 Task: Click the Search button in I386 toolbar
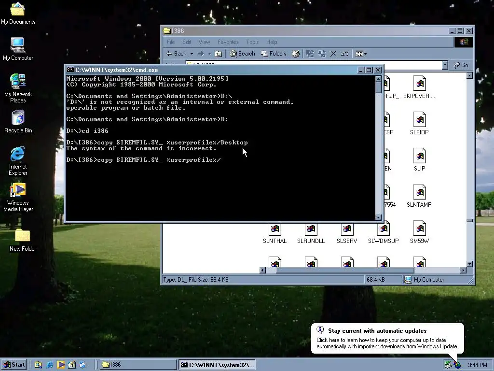[242, 54]
